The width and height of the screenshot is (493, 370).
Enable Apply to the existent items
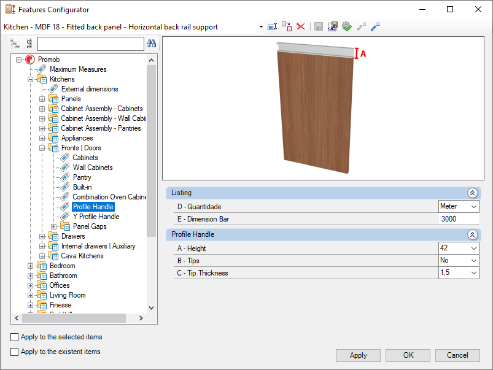(x=15, y=352)
